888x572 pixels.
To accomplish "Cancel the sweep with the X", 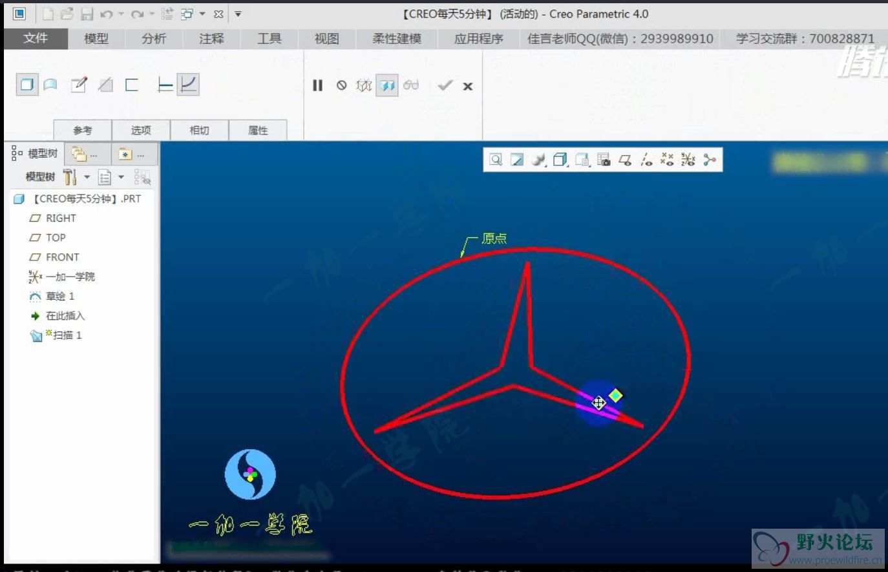I will 468,86.
